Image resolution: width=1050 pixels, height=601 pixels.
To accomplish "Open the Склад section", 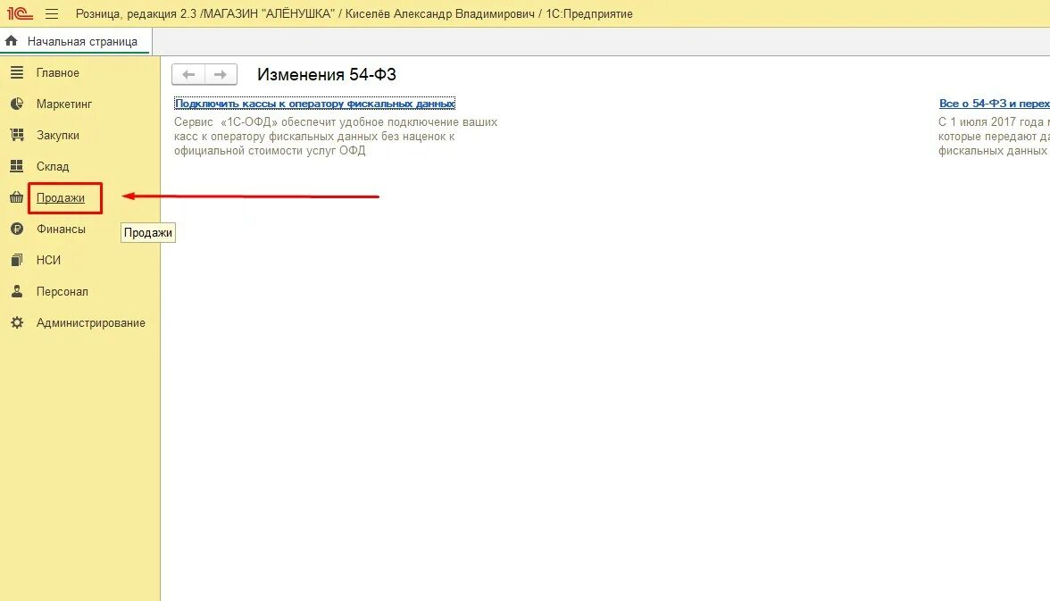I will click(52, 166).
